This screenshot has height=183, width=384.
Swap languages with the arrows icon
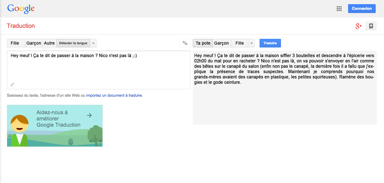(185, 43)
